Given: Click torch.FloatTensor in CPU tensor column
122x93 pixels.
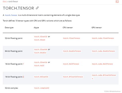Looking at the screenshot, I should click(72, 38).
